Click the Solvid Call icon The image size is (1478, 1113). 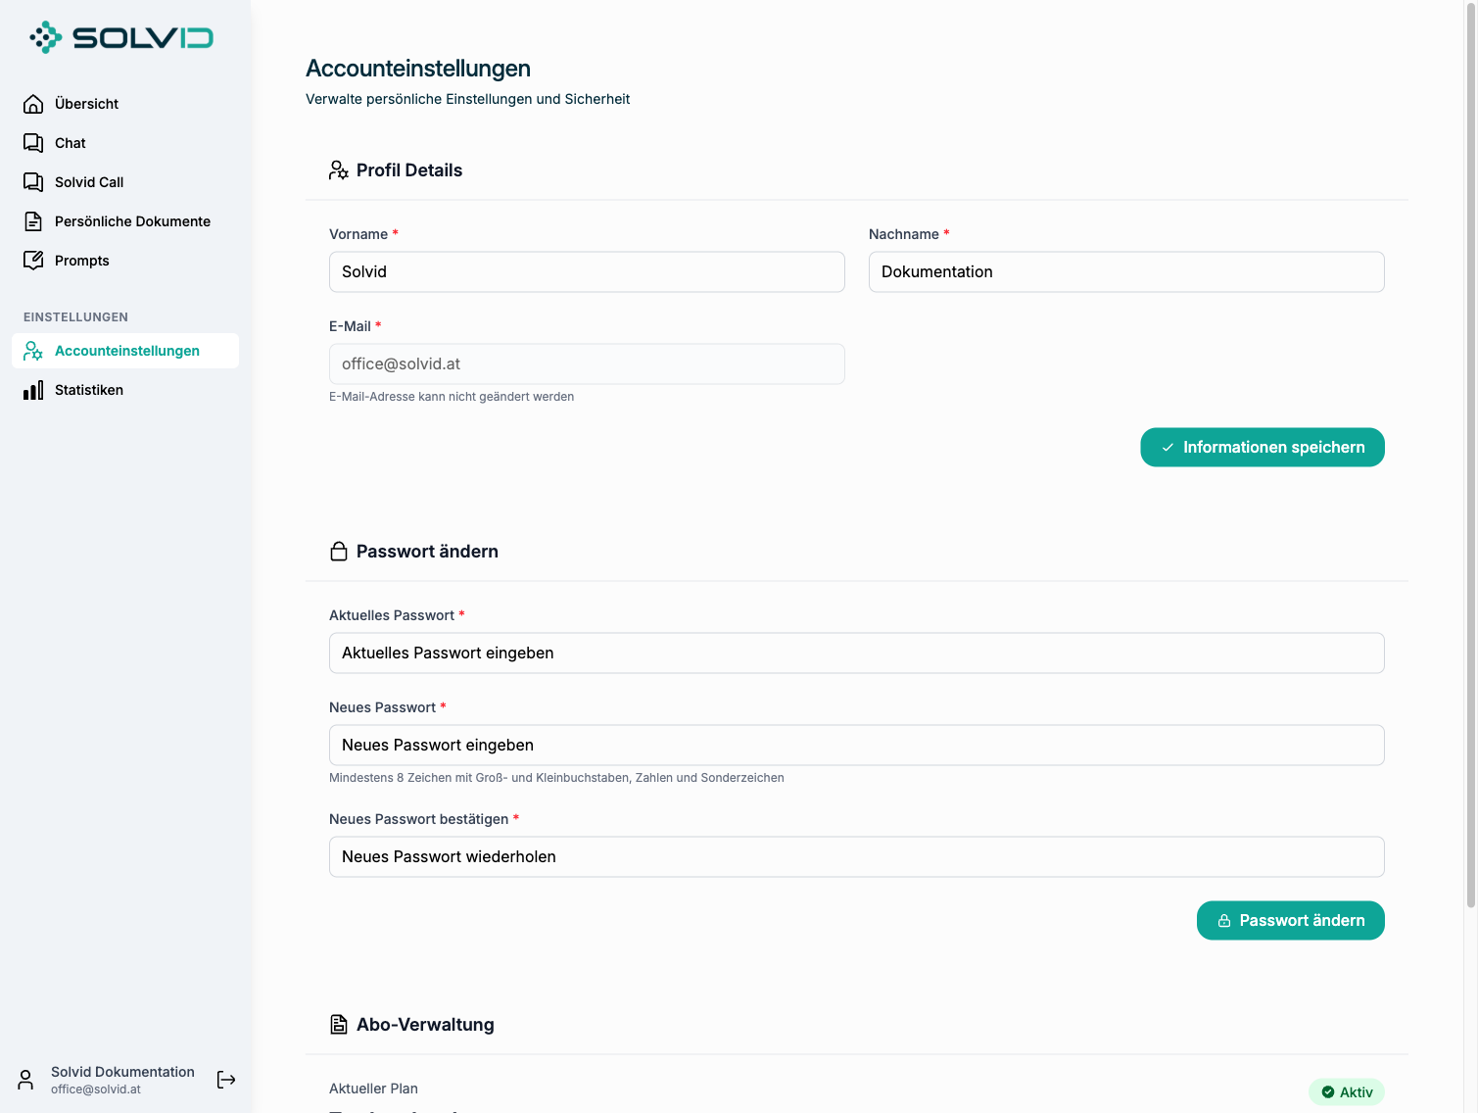tap(33, 182)
